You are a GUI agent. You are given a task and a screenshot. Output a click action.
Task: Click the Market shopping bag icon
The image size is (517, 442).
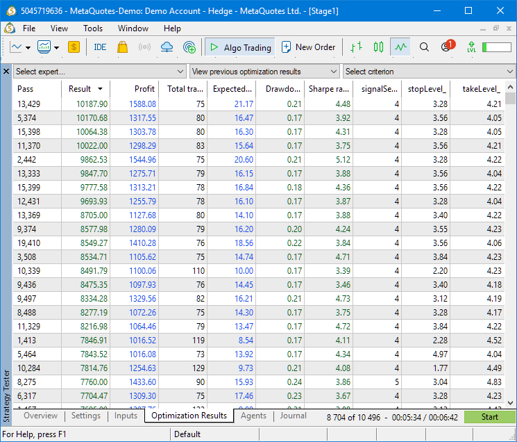pyautogui.click(x=123, y=47)
